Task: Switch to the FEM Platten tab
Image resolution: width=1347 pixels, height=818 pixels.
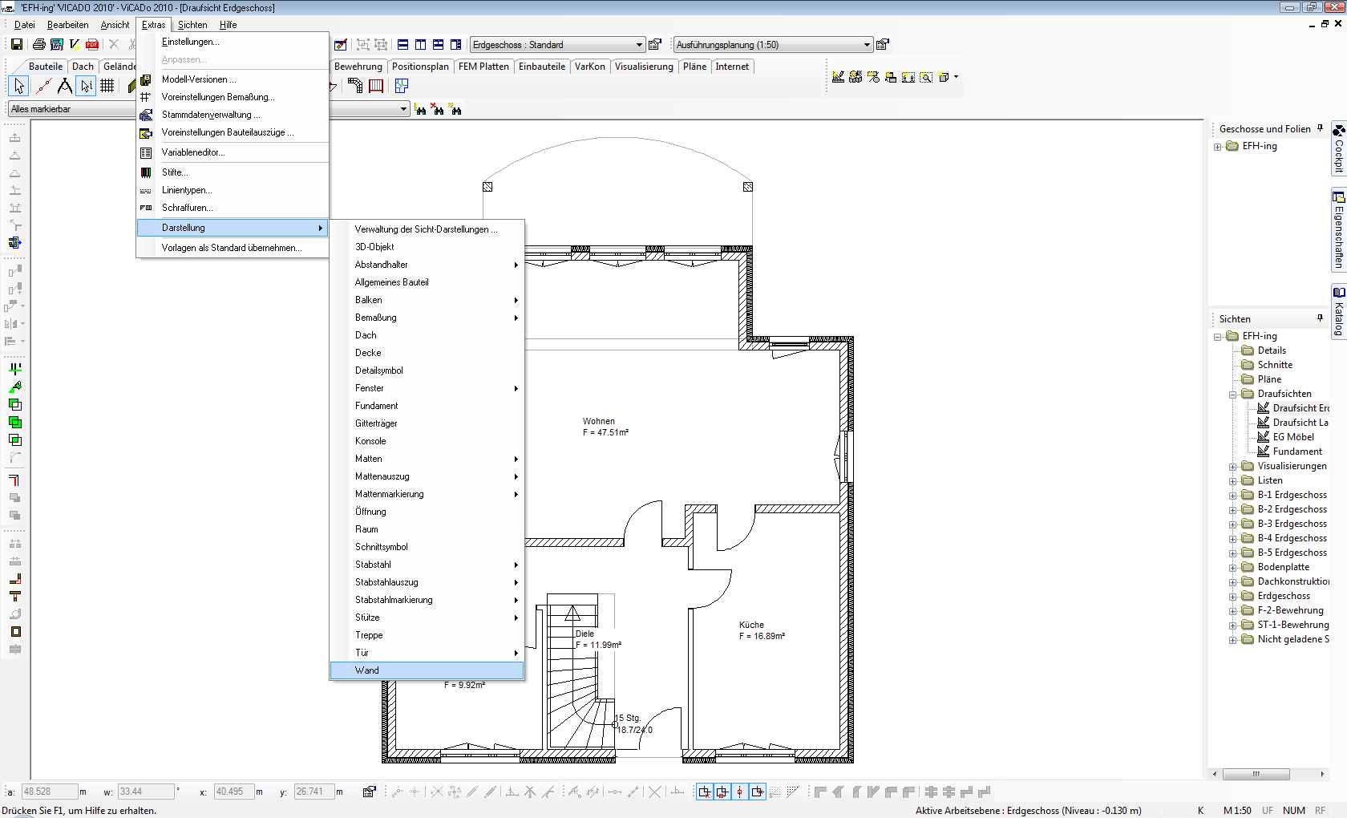Action: click(483, 67)
